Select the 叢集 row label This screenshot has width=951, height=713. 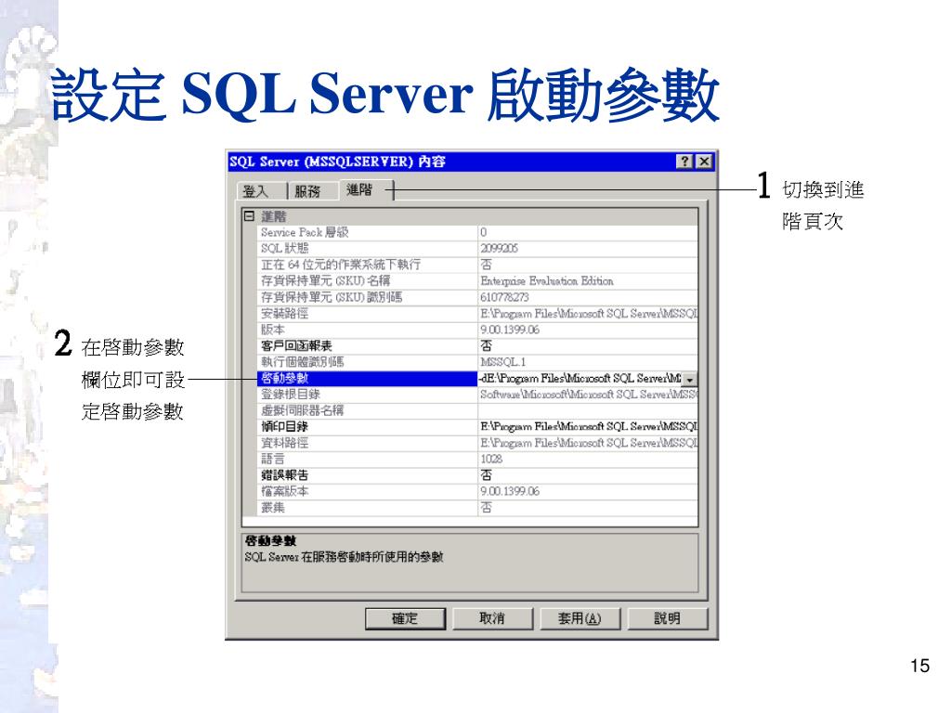click(272, 508)
